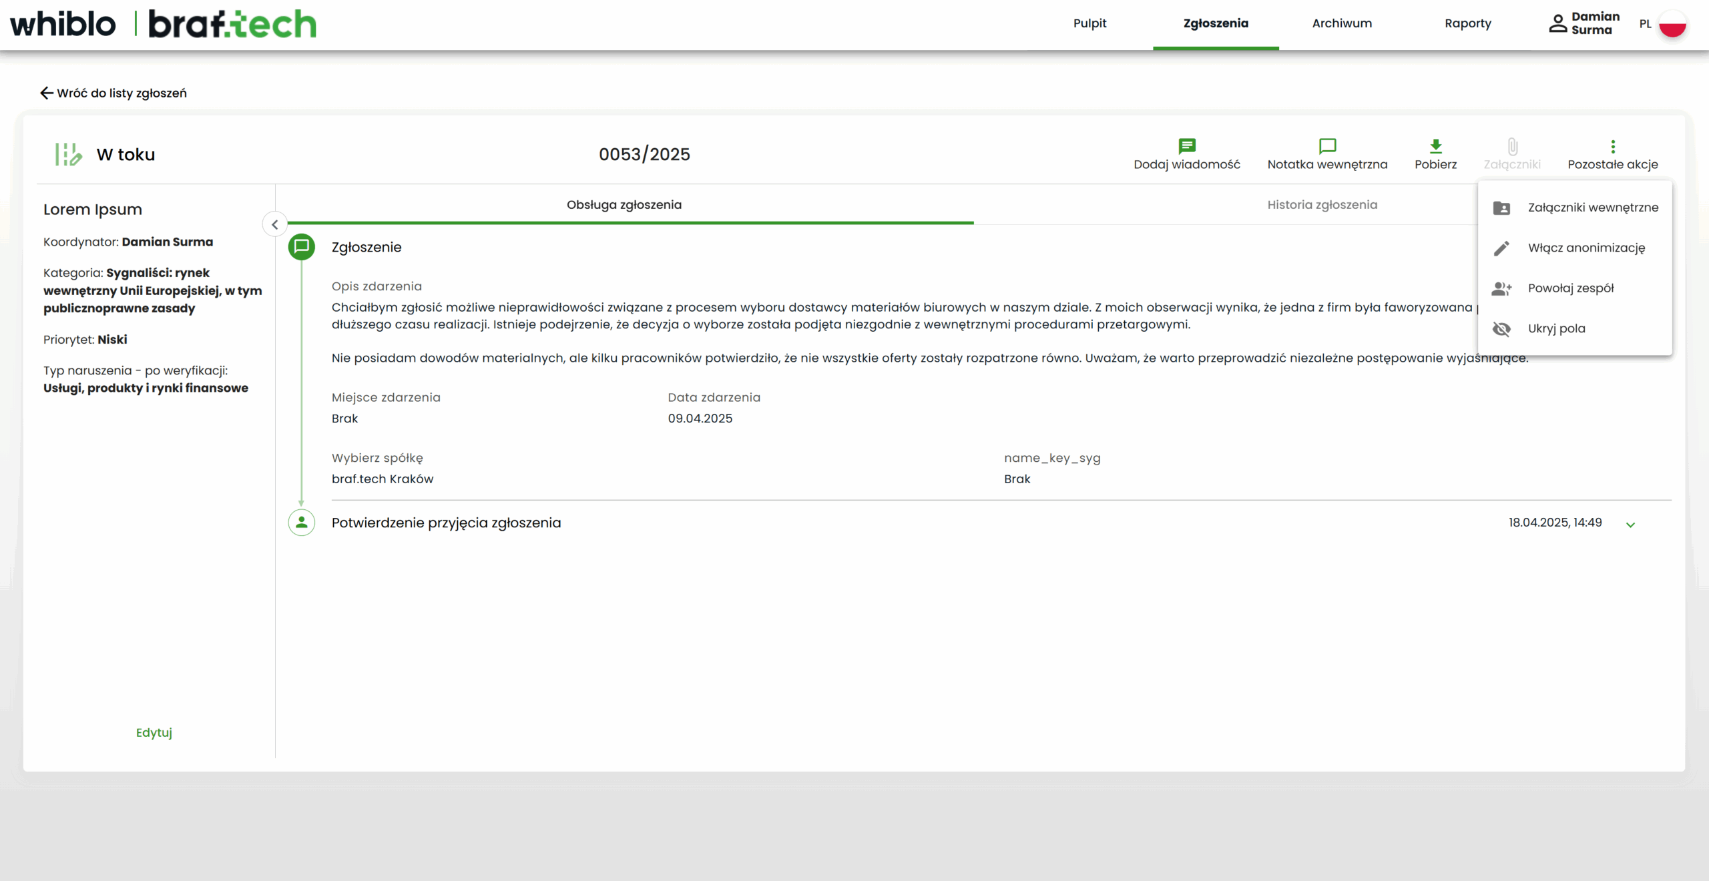
Task: Select Powołaj zespół from menu
Action: [1570, 288]
